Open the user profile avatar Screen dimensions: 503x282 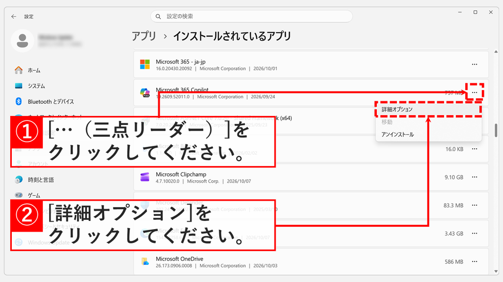[x=23, y=41]
